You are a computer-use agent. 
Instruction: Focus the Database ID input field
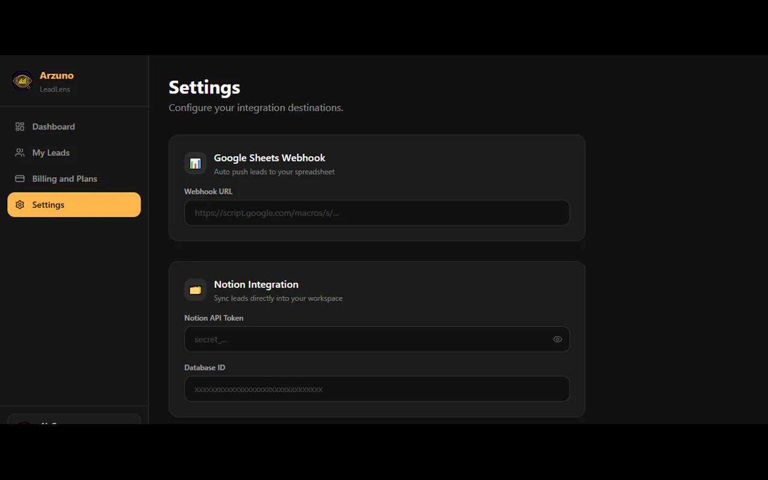[x=377, y=389]
